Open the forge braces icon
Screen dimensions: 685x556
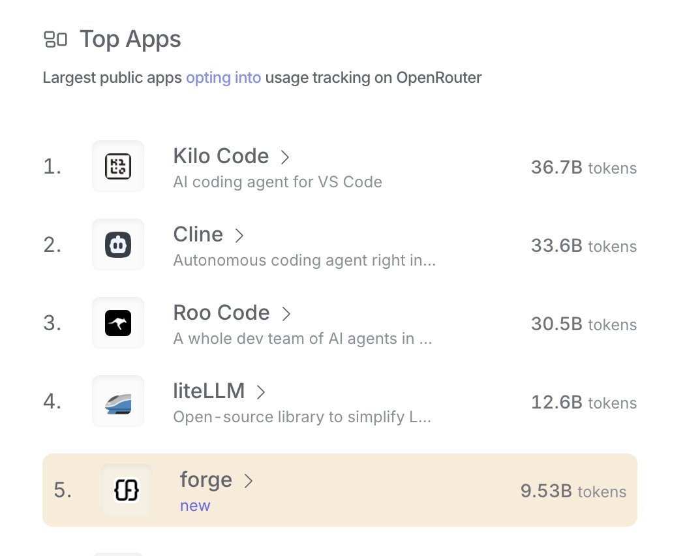(127, 489)
